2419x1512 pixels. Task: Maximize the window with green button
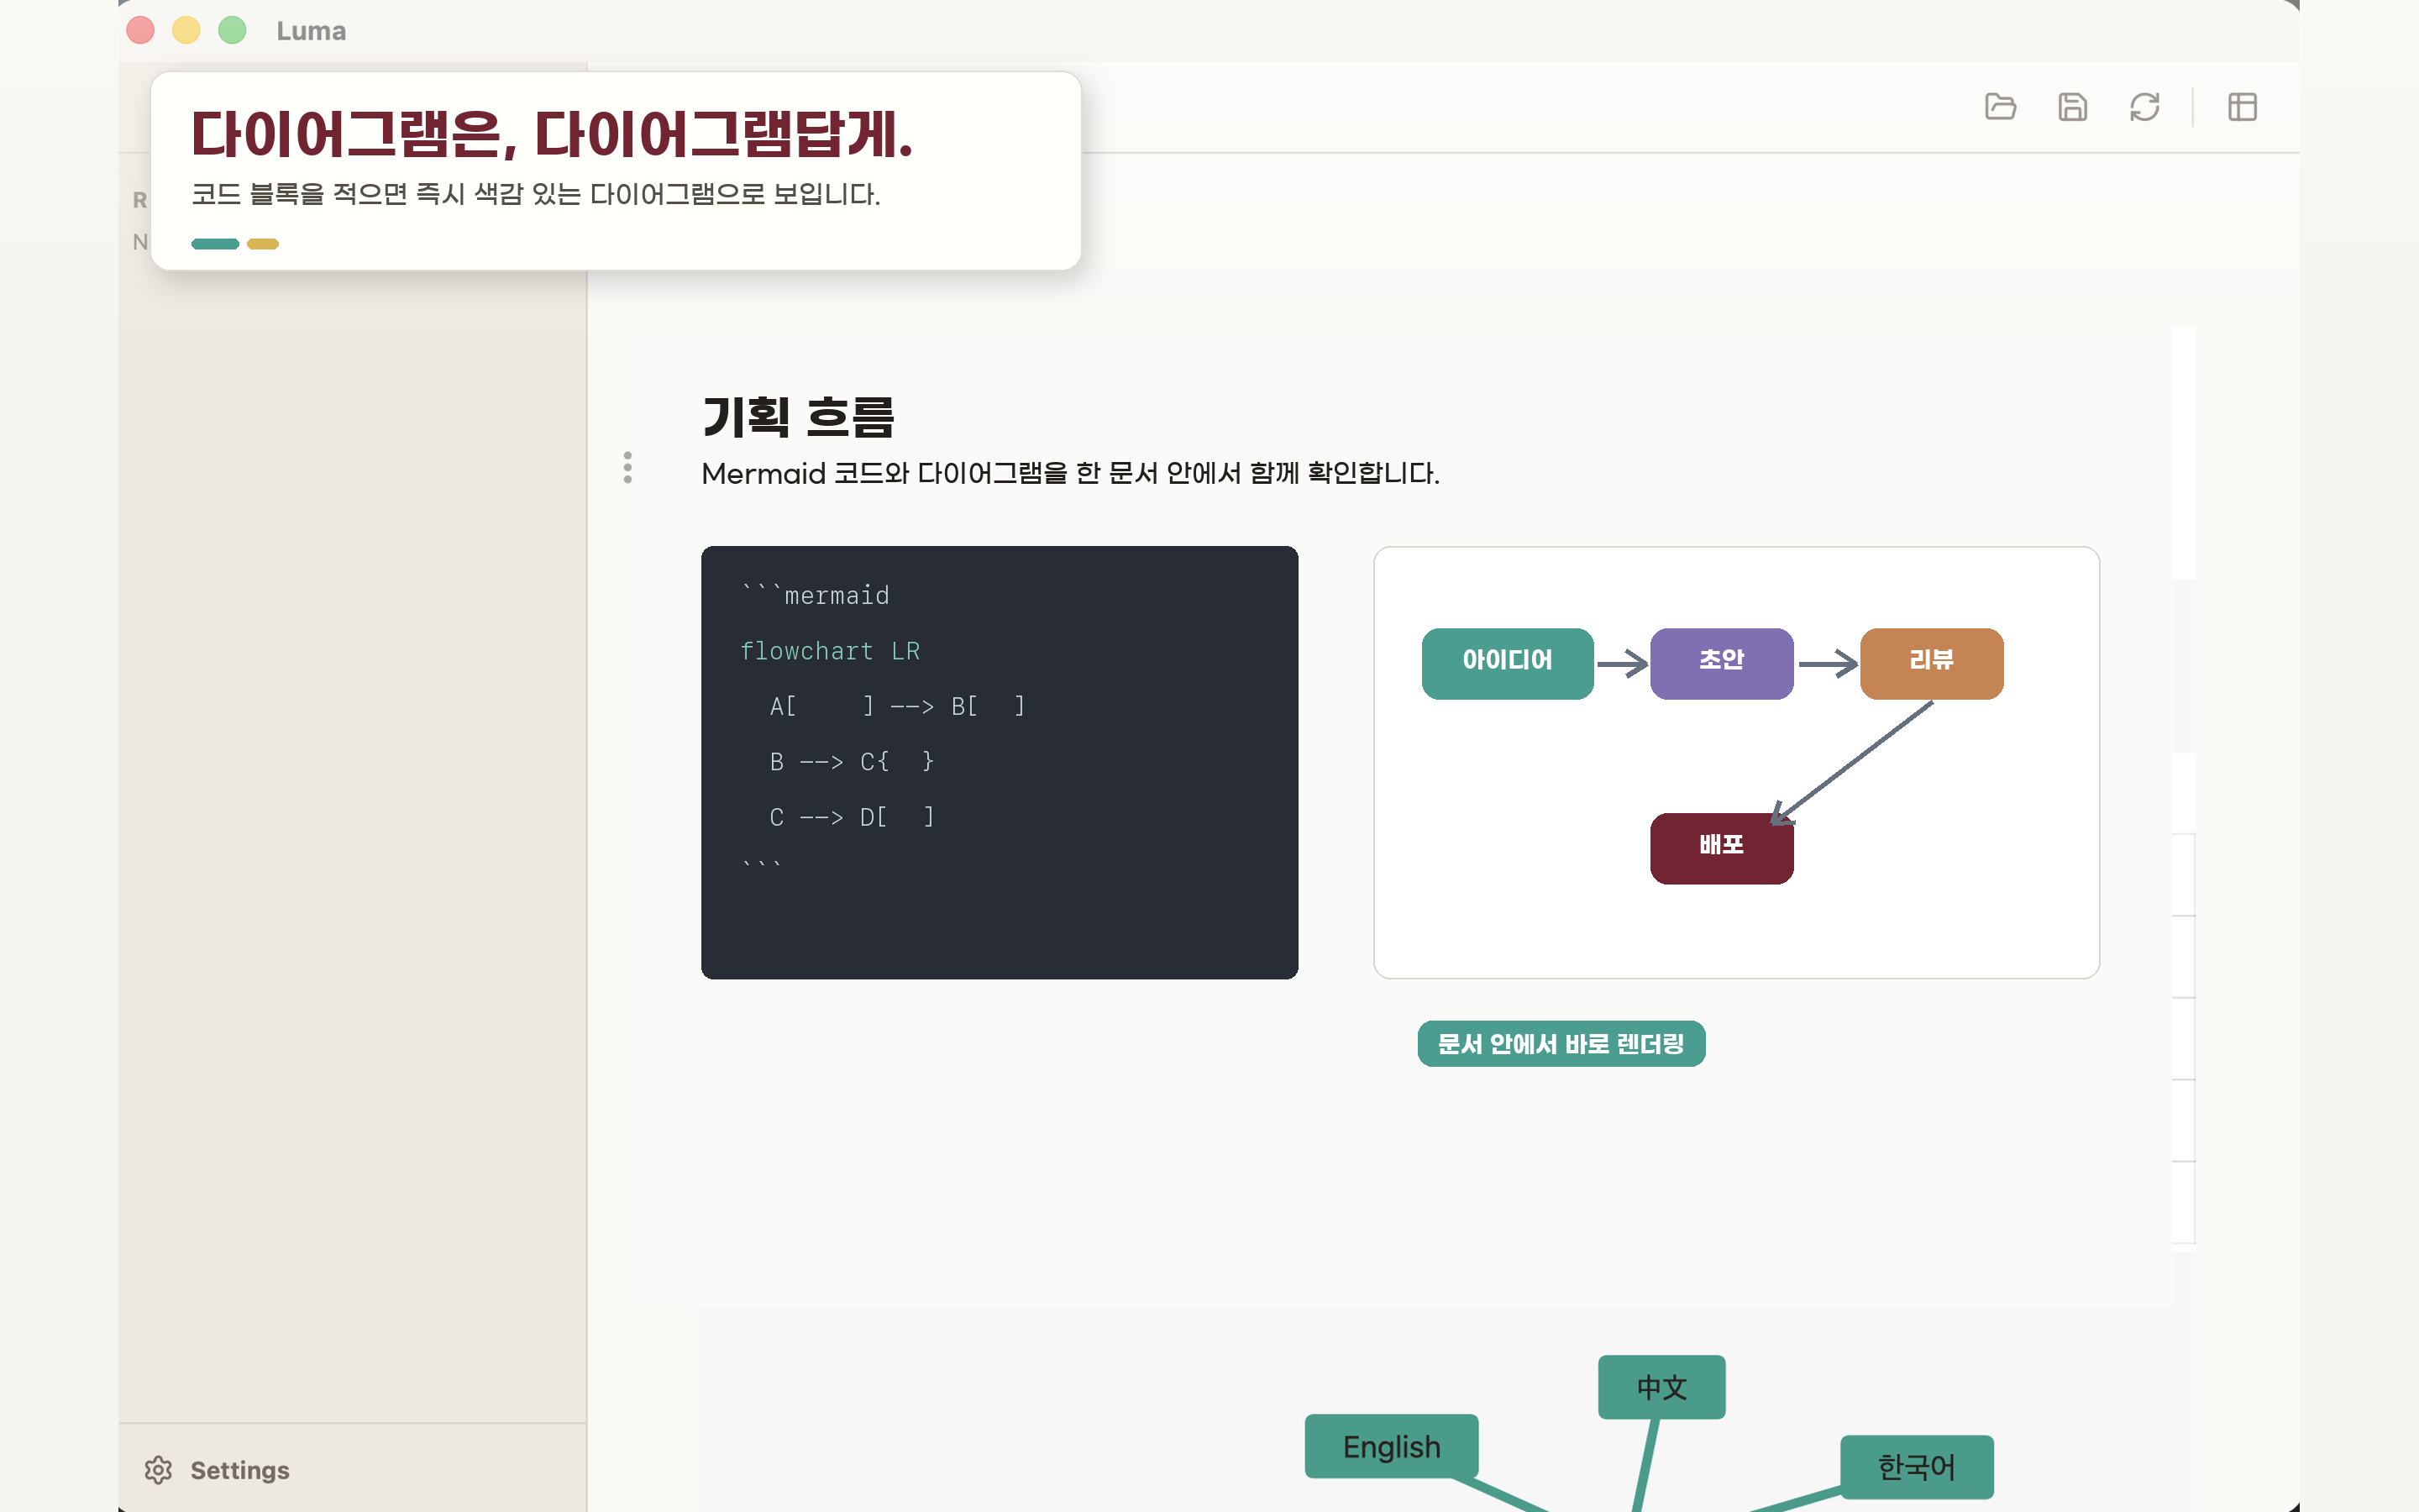point(233,30)
